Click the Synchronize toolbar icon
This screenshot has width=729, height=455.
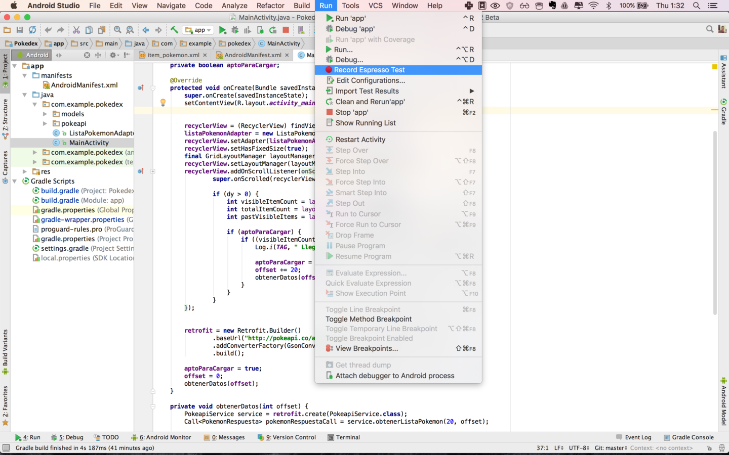pyautogui.click(x=32, y=30)
